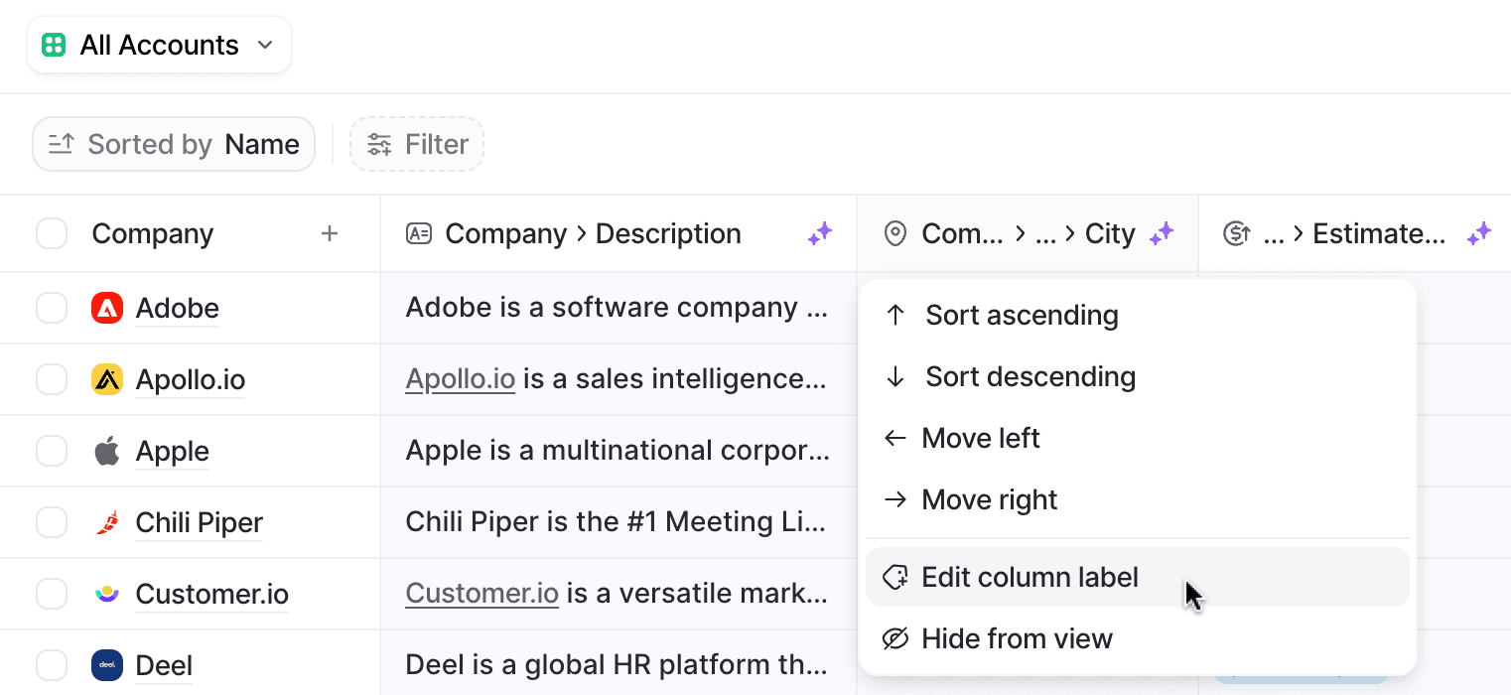Click the Apollo.io logo icon
Image resolution: width=1511 pixels, height=695 pixels.
(x=107, y=379)
